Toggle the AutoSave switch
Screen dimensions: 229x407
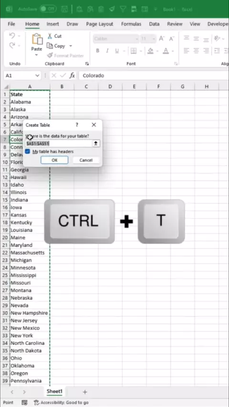click(x=48, y=9)
